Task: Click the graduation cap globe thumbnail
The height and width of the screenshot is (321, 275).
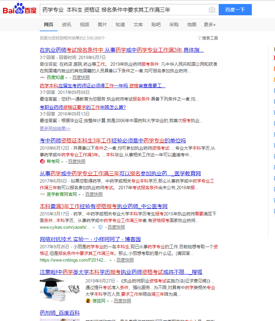Action: coord(60,289)
